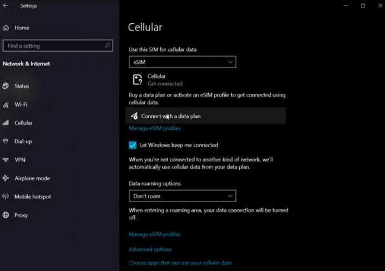Click Connect with a data plan button
Viewport: 385px width, 271px height.
[206, 116]
